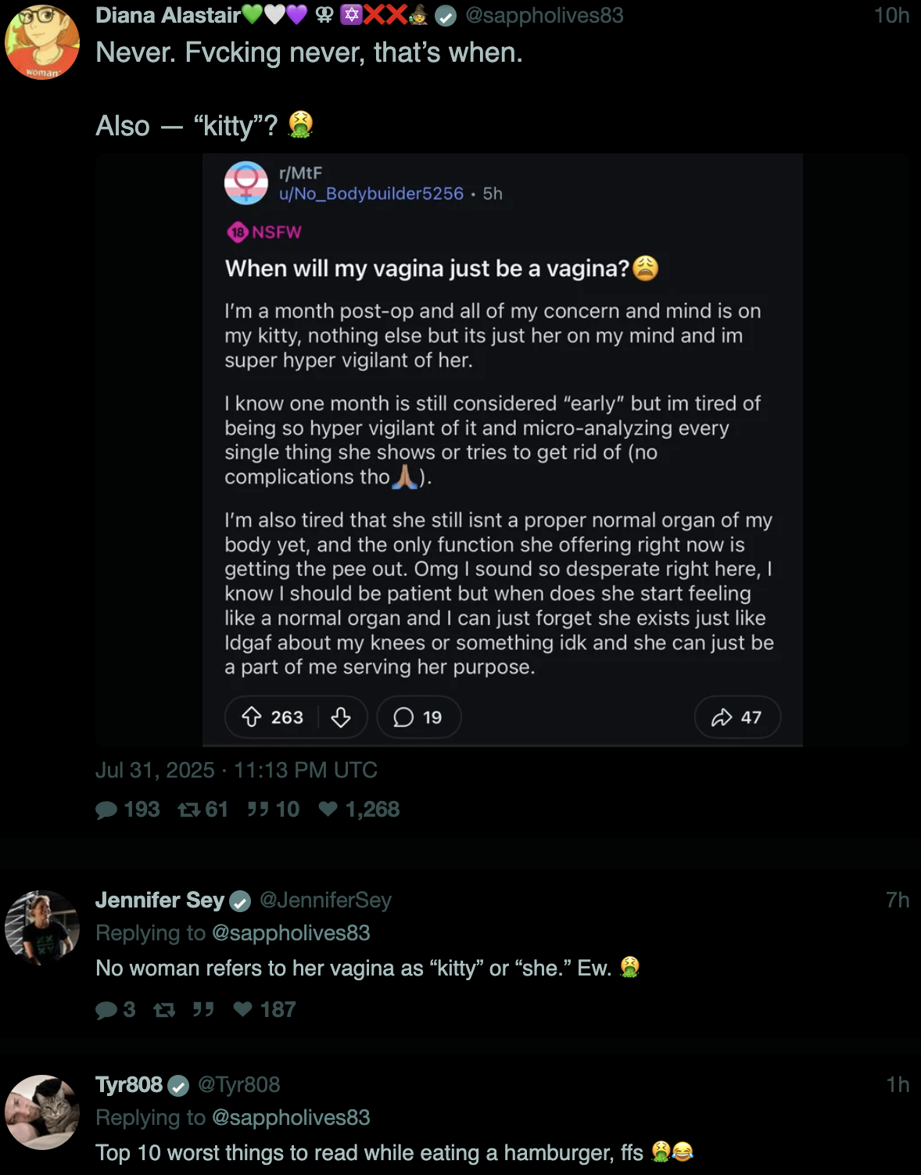Like Jennifer Sey's reply
Screen dimensions: 921x1175
pos(243,1010)
